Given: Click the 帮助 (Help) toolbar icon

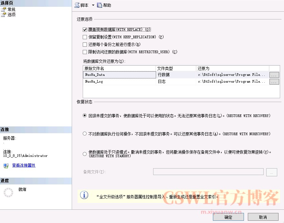Looking at the screenshot, I should coord(100,5).
